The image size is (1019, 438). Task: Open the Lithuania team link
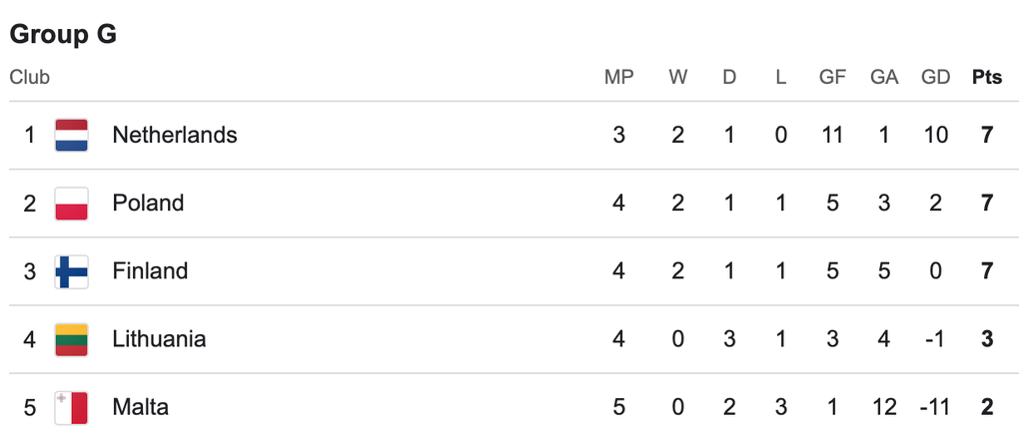[159, 339]
